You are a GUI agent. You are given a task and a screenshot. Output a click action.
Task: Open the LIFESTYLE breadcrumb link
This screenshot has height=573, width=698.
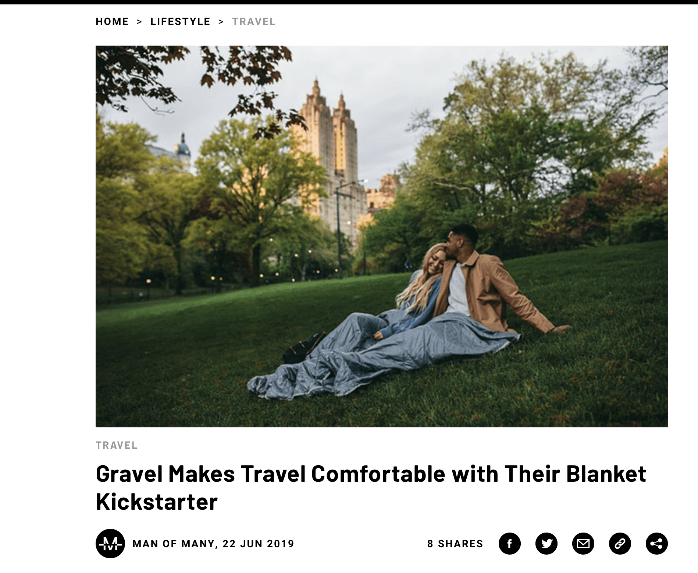coord(180,22)
